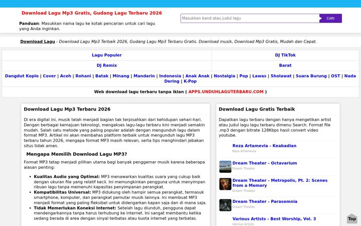The image size is (361, 226).
Task: Open Dream Theater - Octavarium song link
Action: [x=265, y=163]
